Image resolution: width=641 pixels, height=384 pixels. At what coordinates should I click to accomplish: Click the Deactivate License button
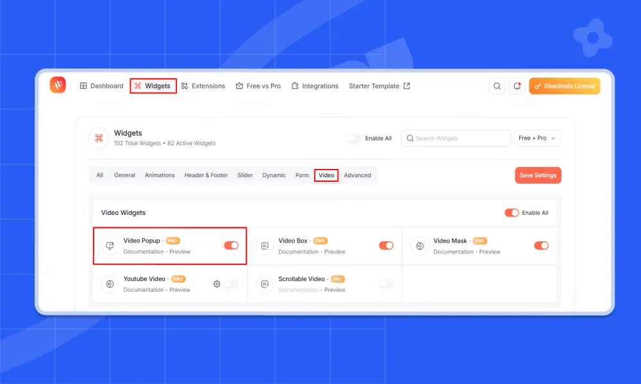tap(565, 86)
